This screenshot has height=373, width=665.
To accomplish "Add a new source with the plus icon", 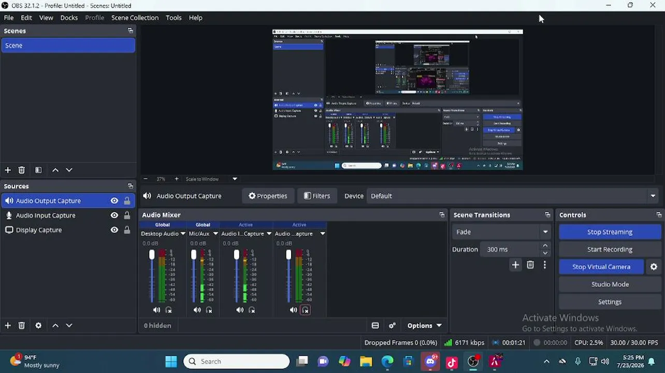I will (x=8, y=325).
